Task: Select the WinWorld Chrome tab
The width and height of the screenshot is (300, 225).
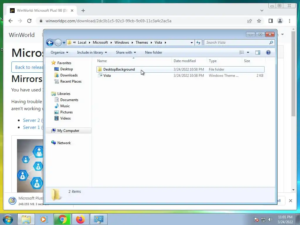Action: click(42, 11)
